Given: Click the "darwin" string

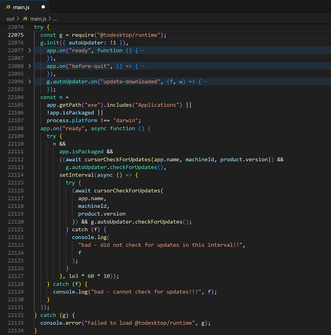Looking at the screenshot, I should (126, 120).
